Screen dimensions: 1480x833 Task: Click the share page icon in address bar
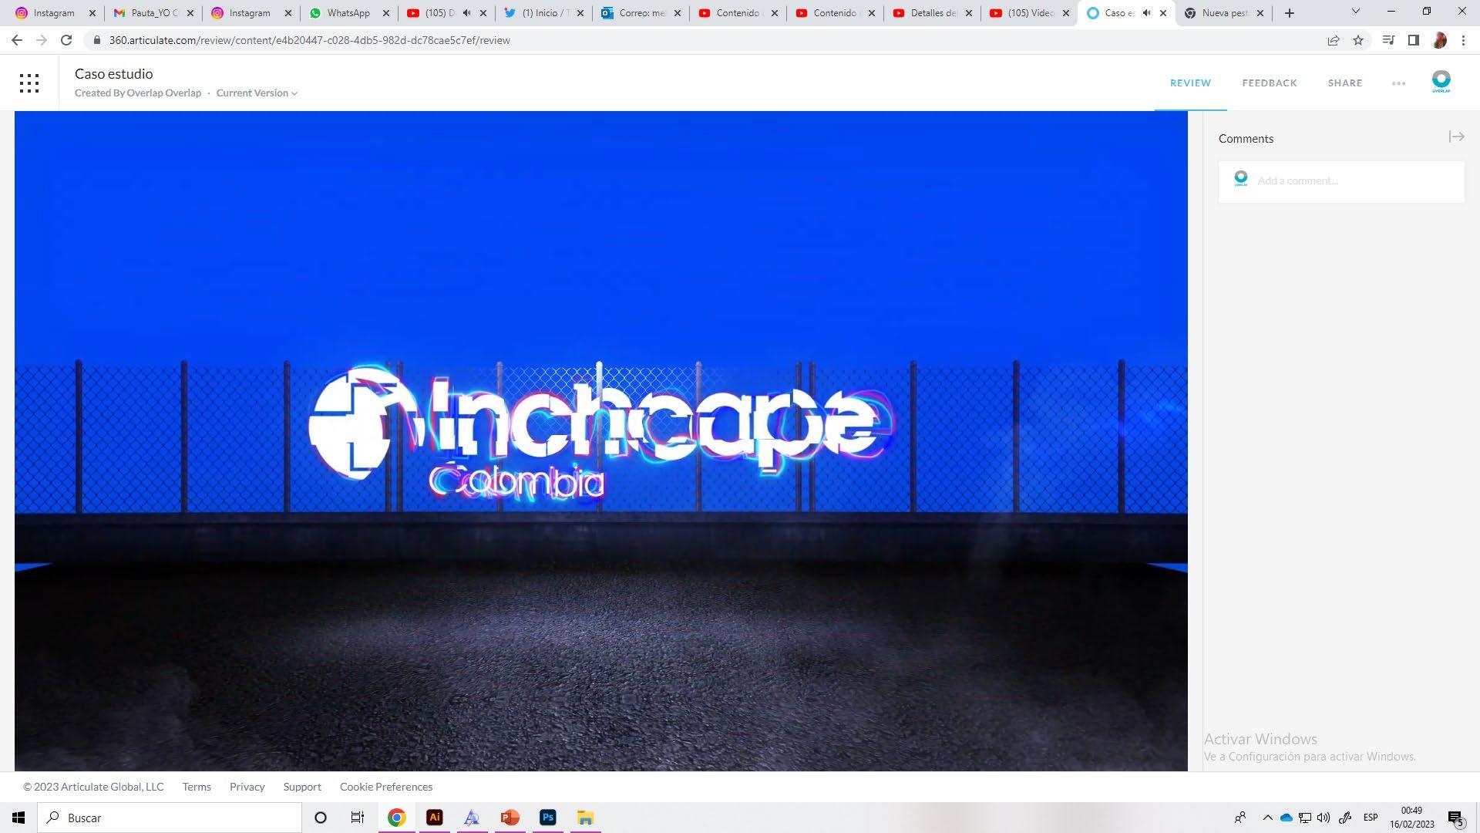pyautogui.click(x=1334, y=40)
